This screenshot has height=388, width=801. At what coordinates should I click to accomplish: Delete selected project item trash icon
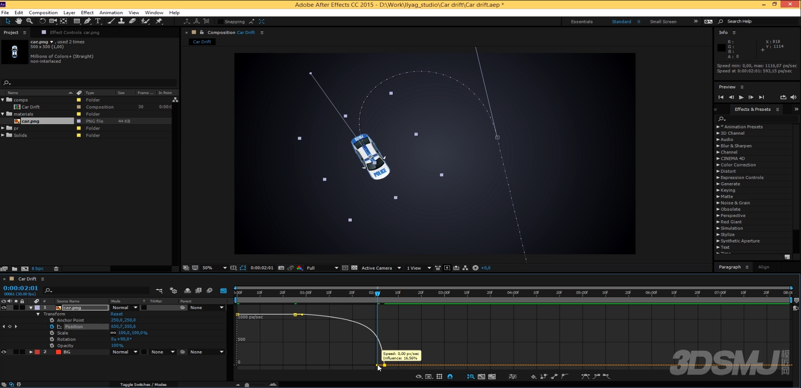point(56,269)
